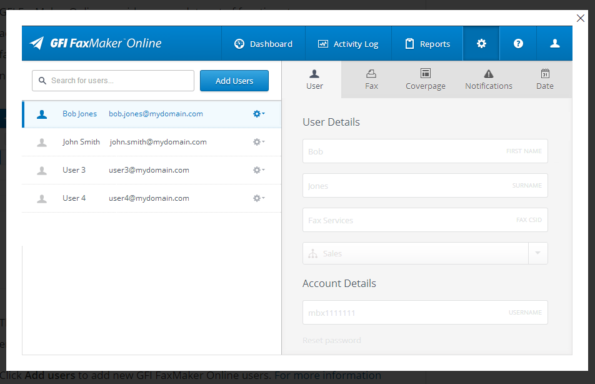Click the avatar icon beside User 3
595x384 pixels.
pyautogui.click(x=42, y=171)
